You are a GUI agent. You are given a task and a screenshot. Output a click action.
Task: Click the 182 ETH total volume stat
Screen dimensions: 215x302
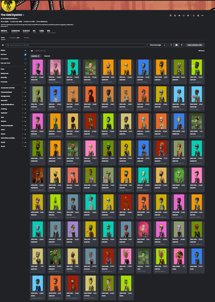(x=4, y=31)
